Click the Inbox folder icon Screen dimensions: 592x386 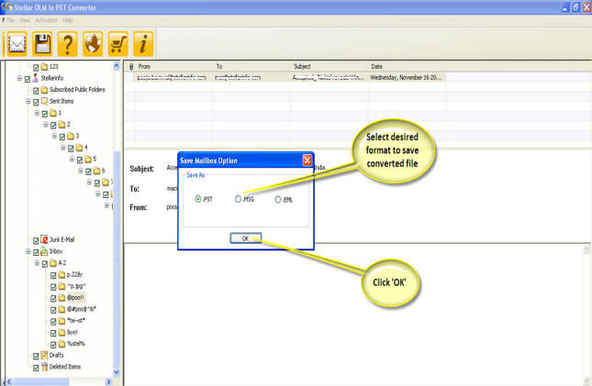pyautogui.click(x=45, y=251)
